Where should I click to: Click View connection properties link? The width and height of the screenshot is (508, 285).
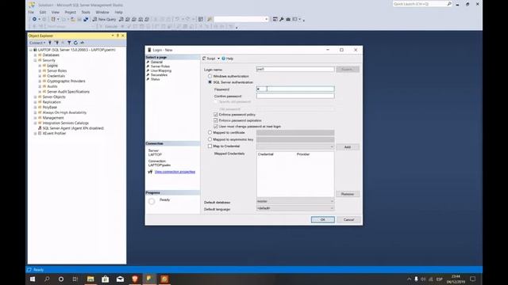(175, 172)
